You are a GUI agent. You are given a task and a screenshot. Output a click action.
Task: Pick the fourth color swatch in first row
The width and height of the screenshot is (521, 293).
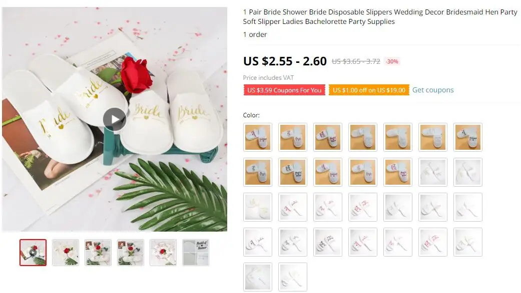click(362, 137)
